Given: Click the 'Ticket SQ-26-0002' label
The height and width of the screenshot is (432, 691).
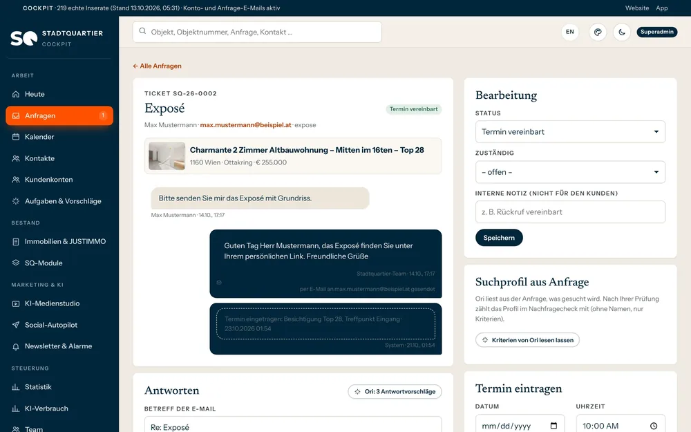Looking at the screenshot, I should (x=180, y=93).
